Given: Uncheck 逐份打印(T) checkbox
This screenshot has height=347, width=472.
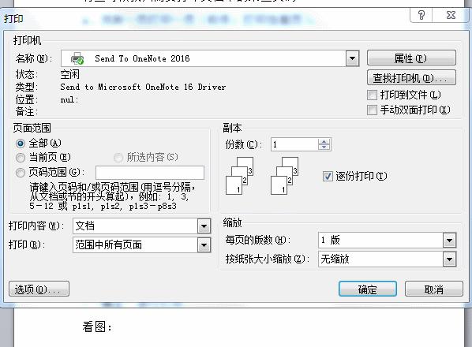Looking at the screenshot, I should (x=328, y=176).
